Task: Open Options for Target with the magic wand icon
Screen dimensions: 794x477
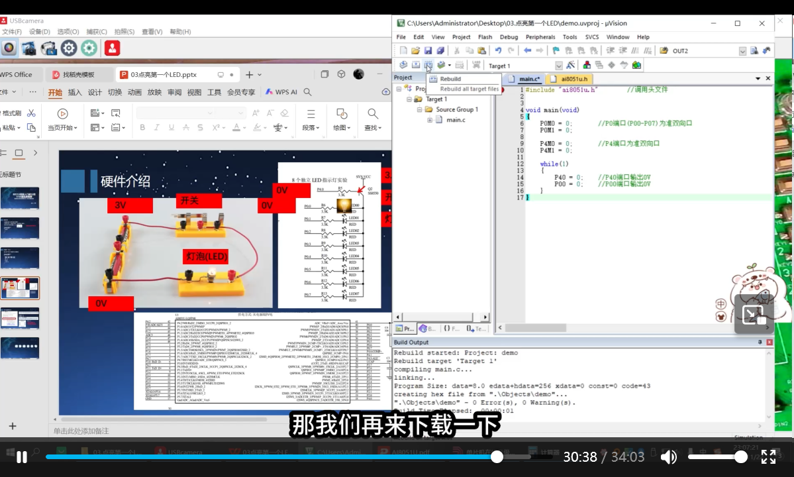Action: [x=571, y=65]
